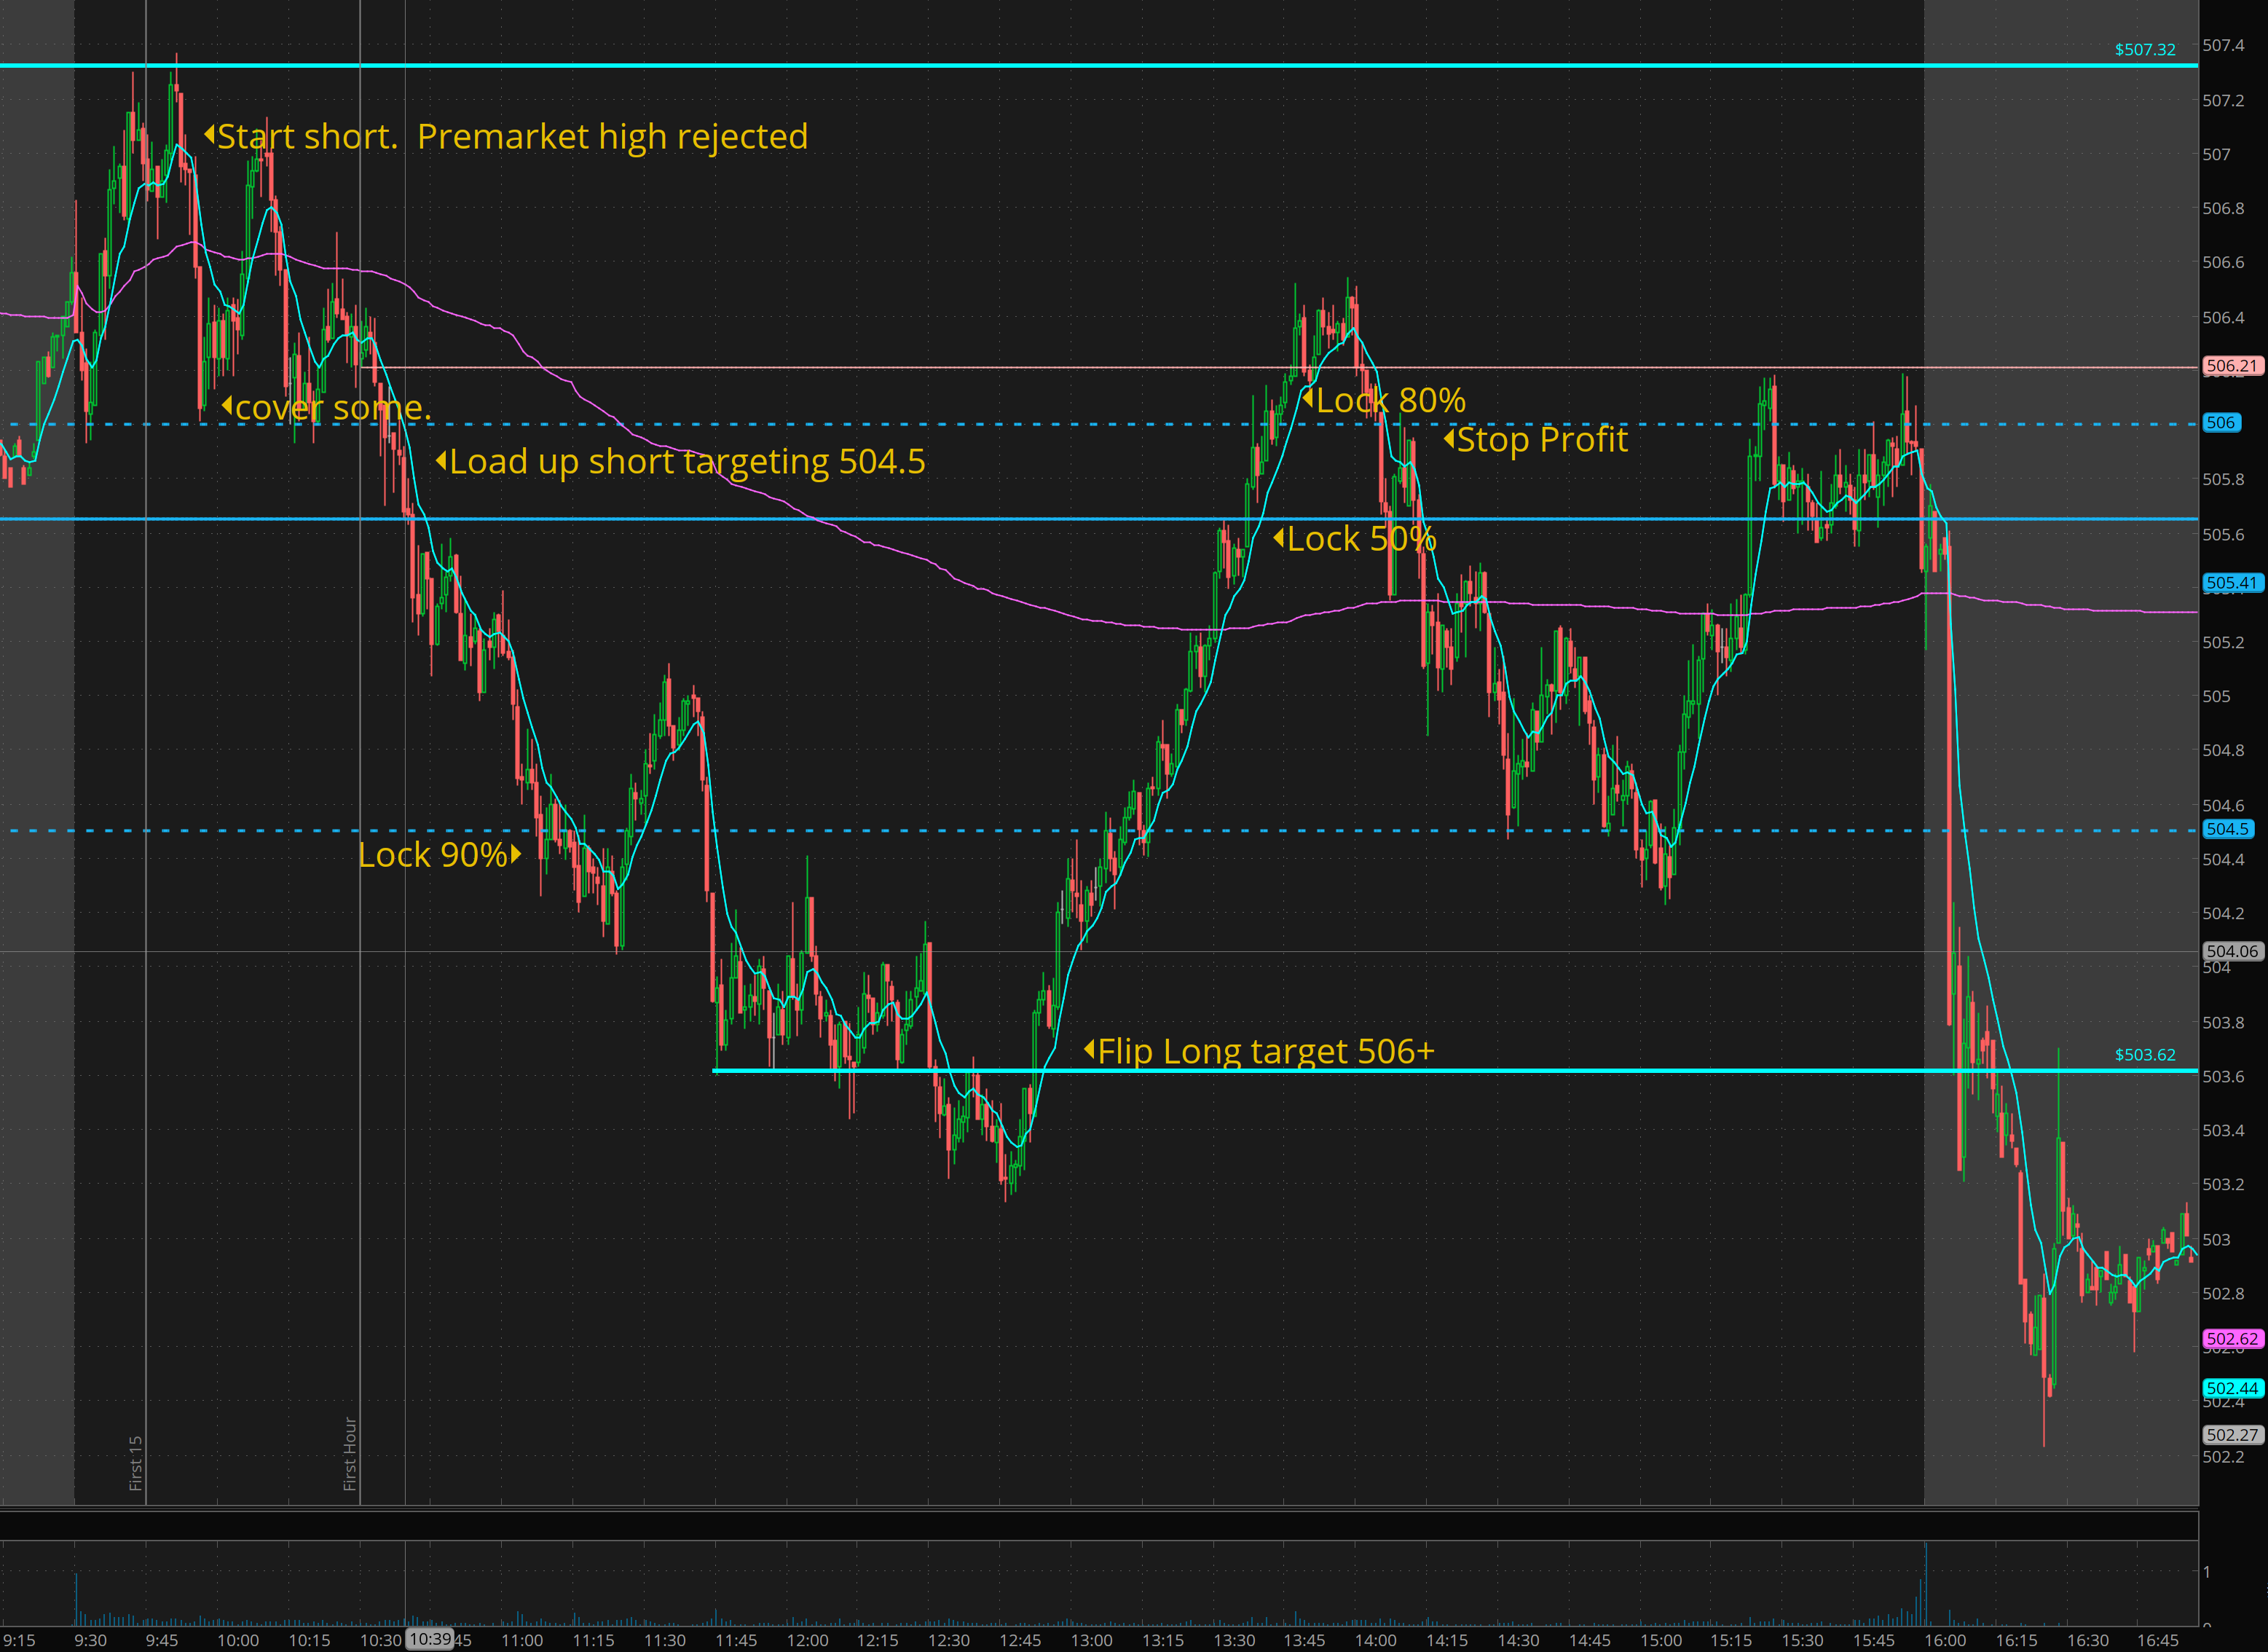
Task: Click the 'First Hour' vertical marker label
Action: (350, 1454)
